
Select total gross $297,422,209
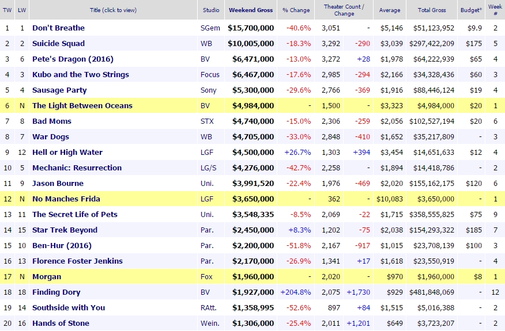[432, 43]
